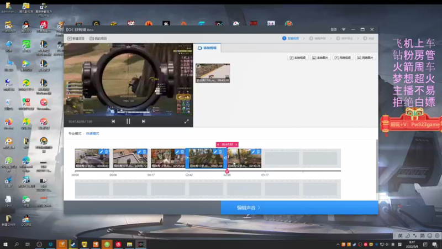Image resolution: width=442 pixels, height=249 pixels.
Task: Open the Windows Start menu
Action: [6, 244]
